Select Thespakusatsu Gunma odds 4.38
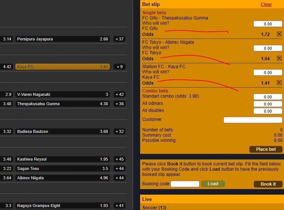This screenshot has height=210, width=284. tap(62, 104)
